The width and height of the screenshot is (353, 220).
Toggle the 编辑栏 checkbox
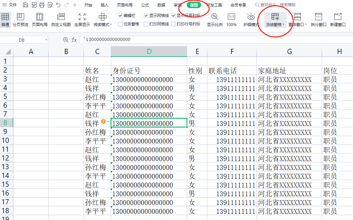(120, 16)
